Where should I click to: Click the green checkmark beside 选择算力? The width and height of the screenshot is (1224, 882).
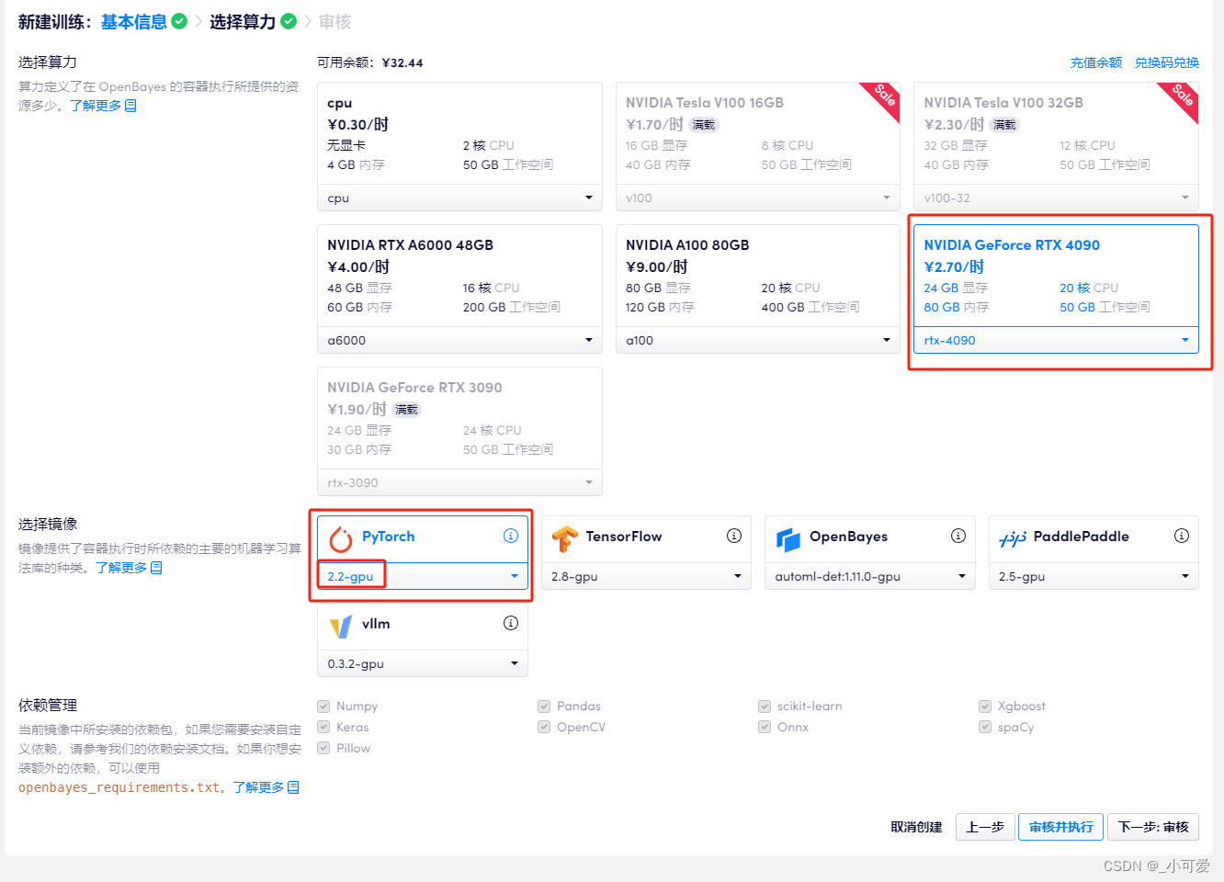coord(289,21)
